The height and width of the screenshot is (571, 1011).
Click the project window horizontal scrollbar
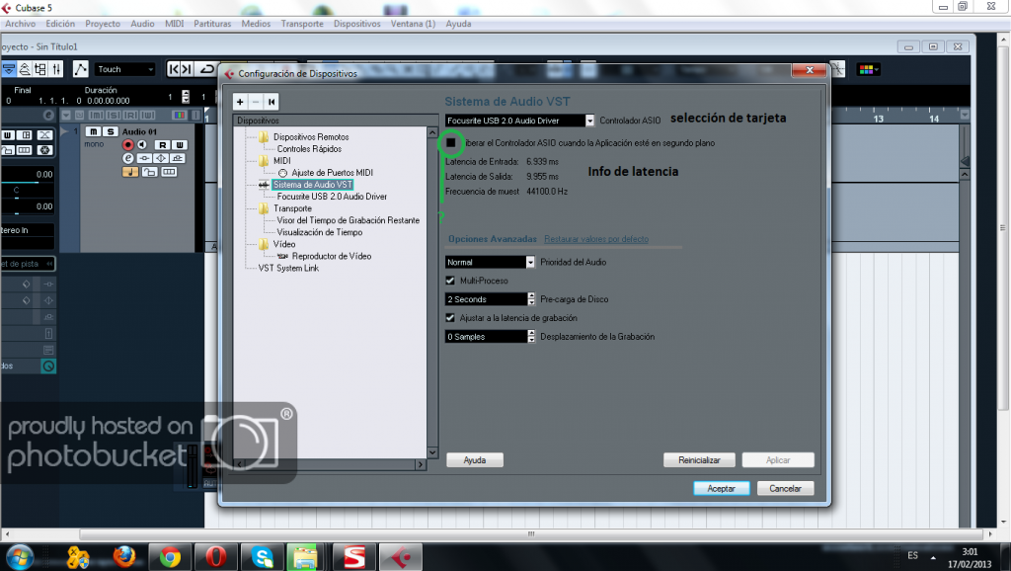click(x=530, y=534)
